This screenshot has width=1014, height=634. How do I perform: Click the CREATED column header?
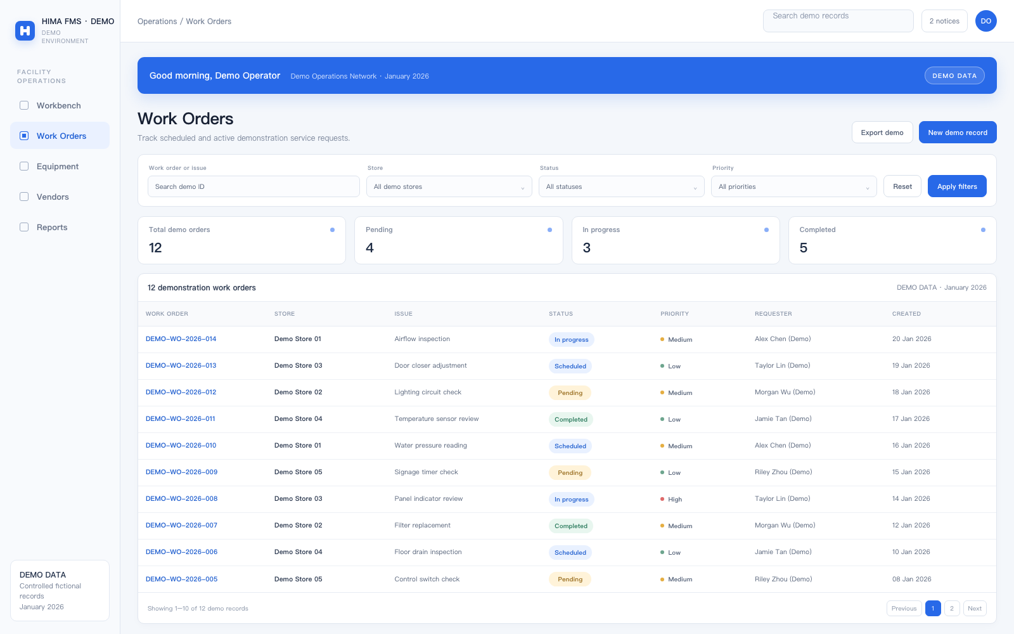tap(907, 314)
